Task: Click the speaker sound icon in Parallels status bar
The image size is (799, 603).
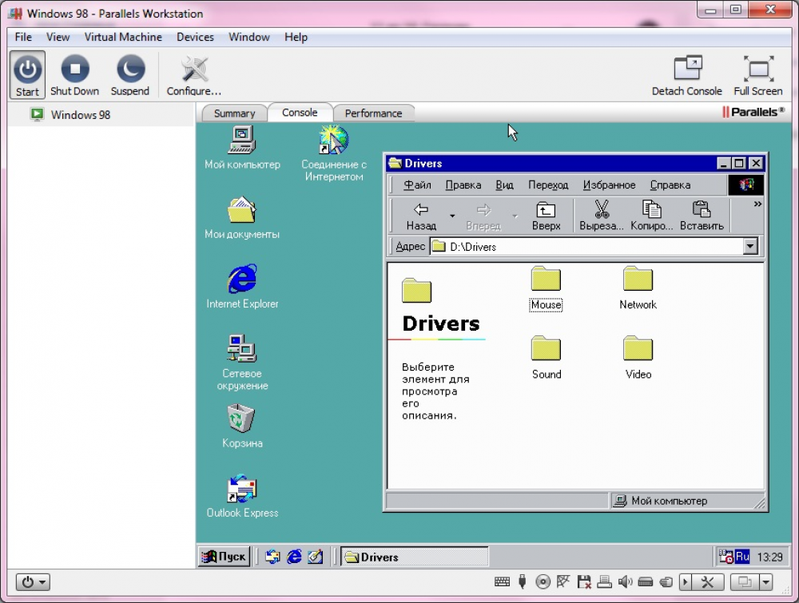Action: click(625, 581)
